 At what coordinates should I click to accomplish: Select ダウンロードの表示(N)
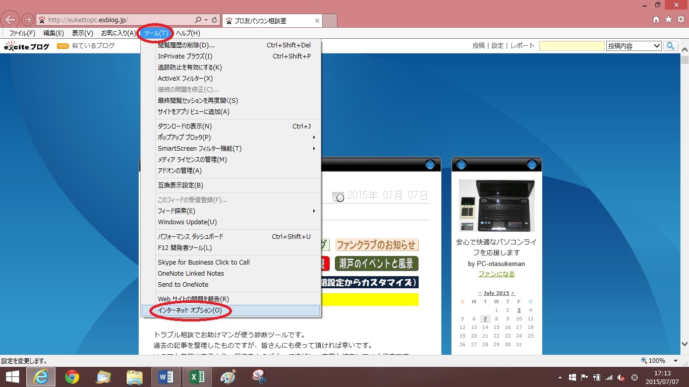point(231,126)
